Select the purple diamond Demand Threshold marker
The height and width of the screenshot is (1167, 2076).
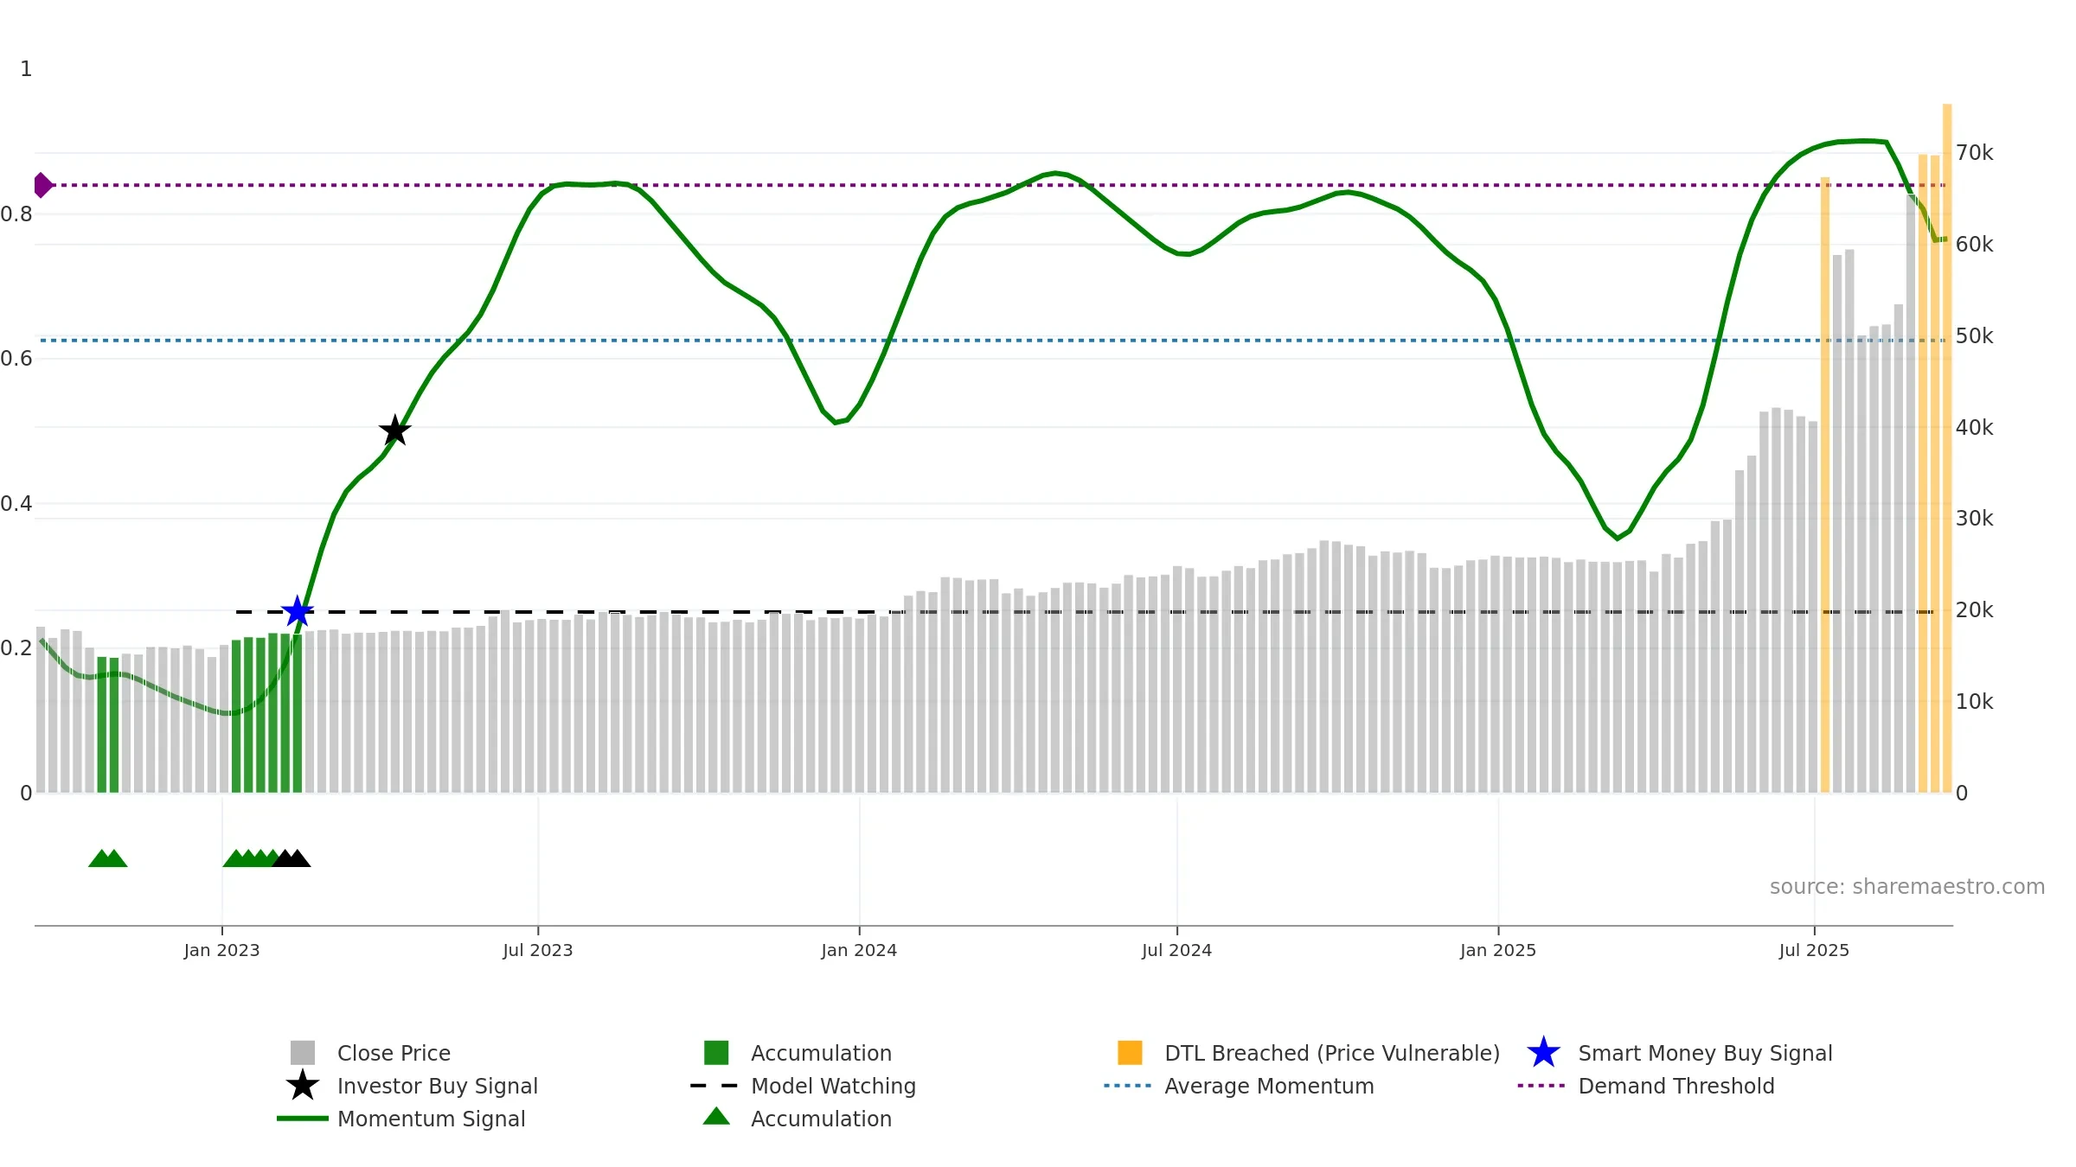point(42,185)
